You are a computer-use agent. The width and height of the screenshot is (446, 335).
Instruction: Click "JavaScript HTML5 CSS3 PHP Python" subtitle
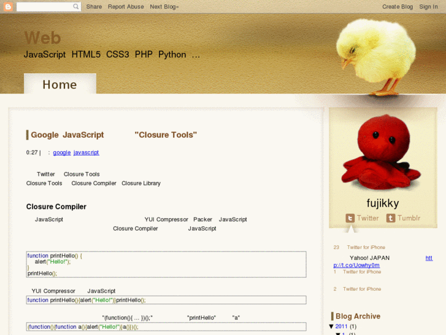point(112,54)
